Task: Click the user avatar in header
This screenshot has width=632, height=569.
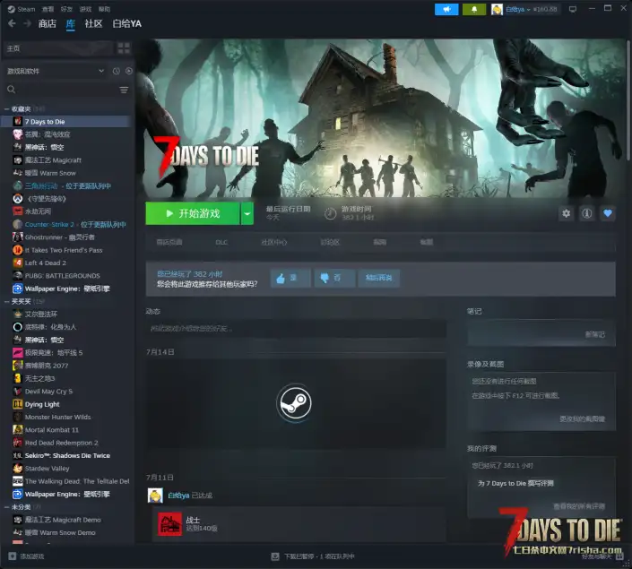Action: [497, 9]
